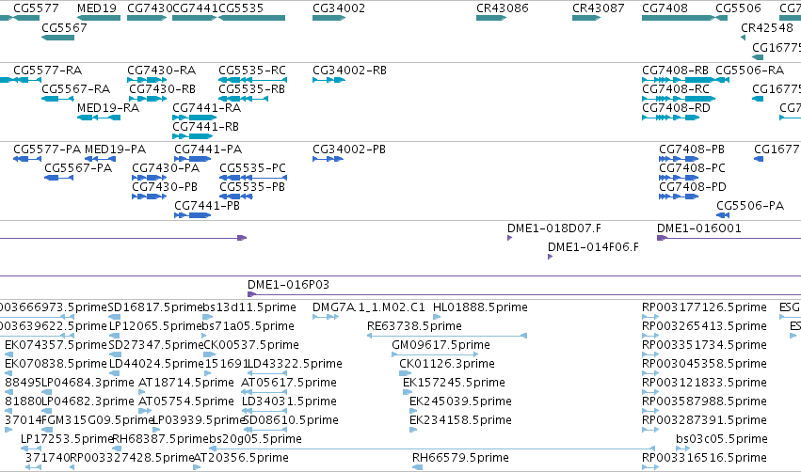The height and width of the screenshot is (472, 801).
Task: Click the long RE63738.5prime alignment line
Action: [x=447, y=336]
